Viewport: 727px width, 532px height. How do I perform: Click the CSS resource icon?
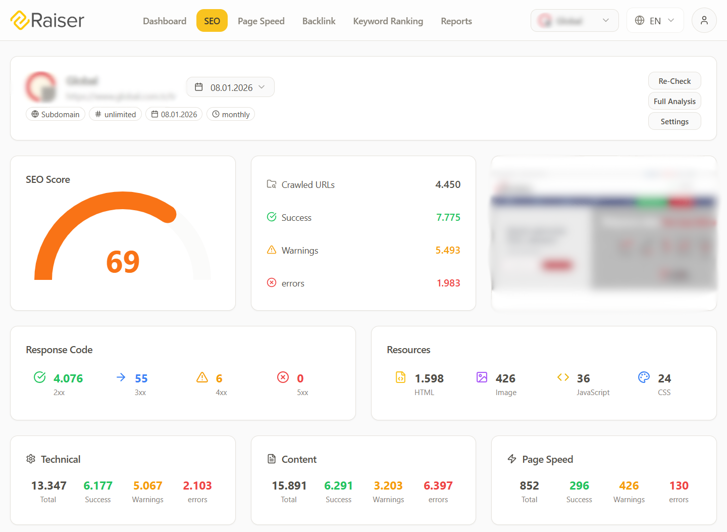point(644,377)
